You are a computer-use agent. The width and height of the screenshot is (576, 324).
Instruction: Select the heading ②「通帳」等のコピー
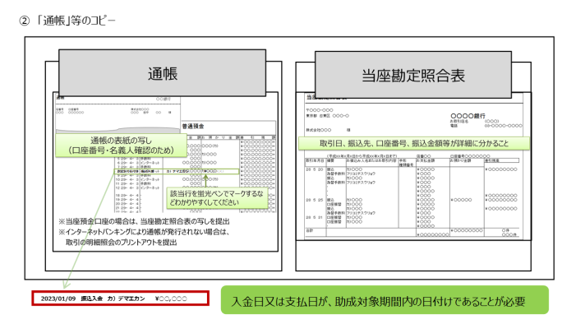coord(67,21)
